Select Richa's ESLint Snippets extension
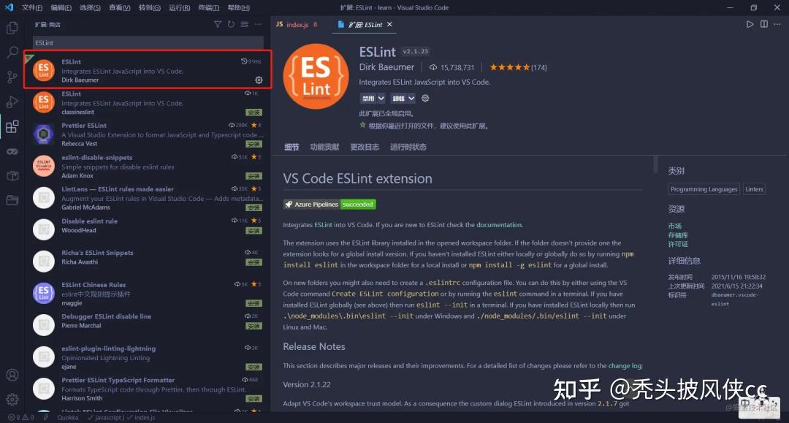This screenshot has height=423, width=789. (148, 261)
